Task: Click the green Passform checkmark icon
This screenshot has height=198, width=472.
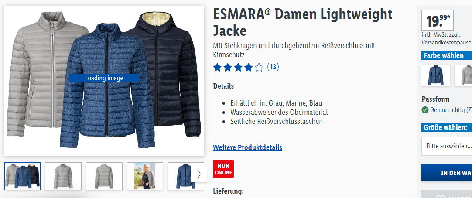Action: (425, 110)
